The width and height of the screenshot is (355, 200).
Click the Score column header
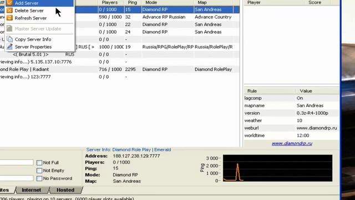pos(317,2)
